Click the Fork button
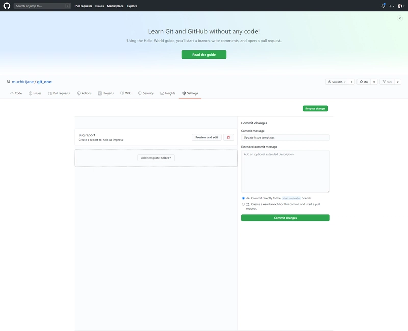The image size is (408, 331). 387,82
